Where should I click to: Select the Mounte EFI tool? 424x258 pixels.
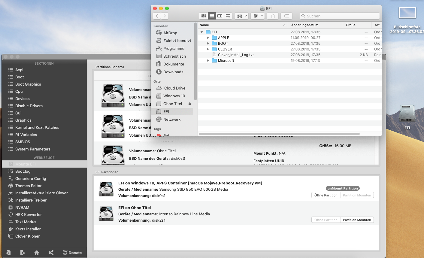pos(44,164)
